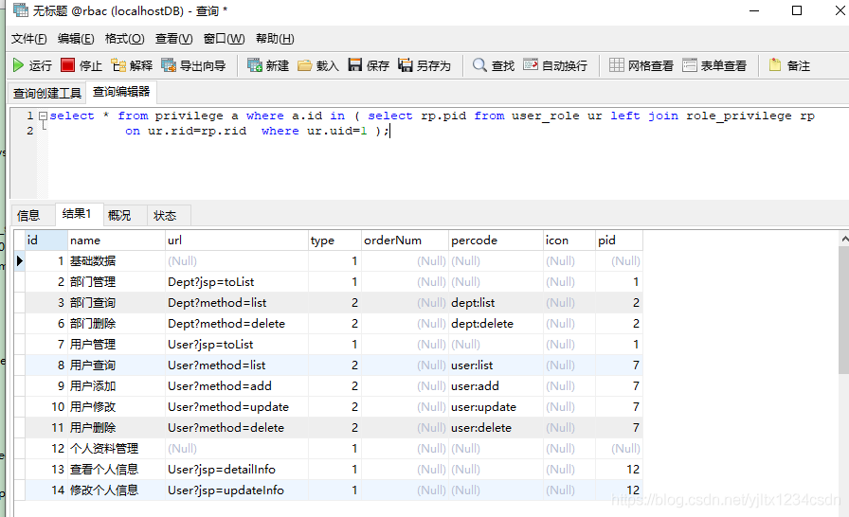Click the type column header
The width and height of the screenshot is (849, 517).
point(334,241)
